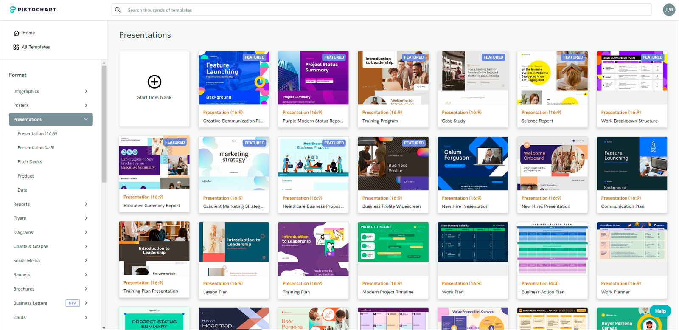
Task: Open Business Model Canvas thumbnail
Action: (x=553, y=319)
